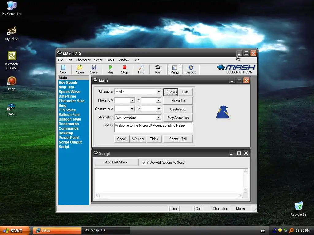Click the script horizontal scrollbar right arrow

point(240,196)
